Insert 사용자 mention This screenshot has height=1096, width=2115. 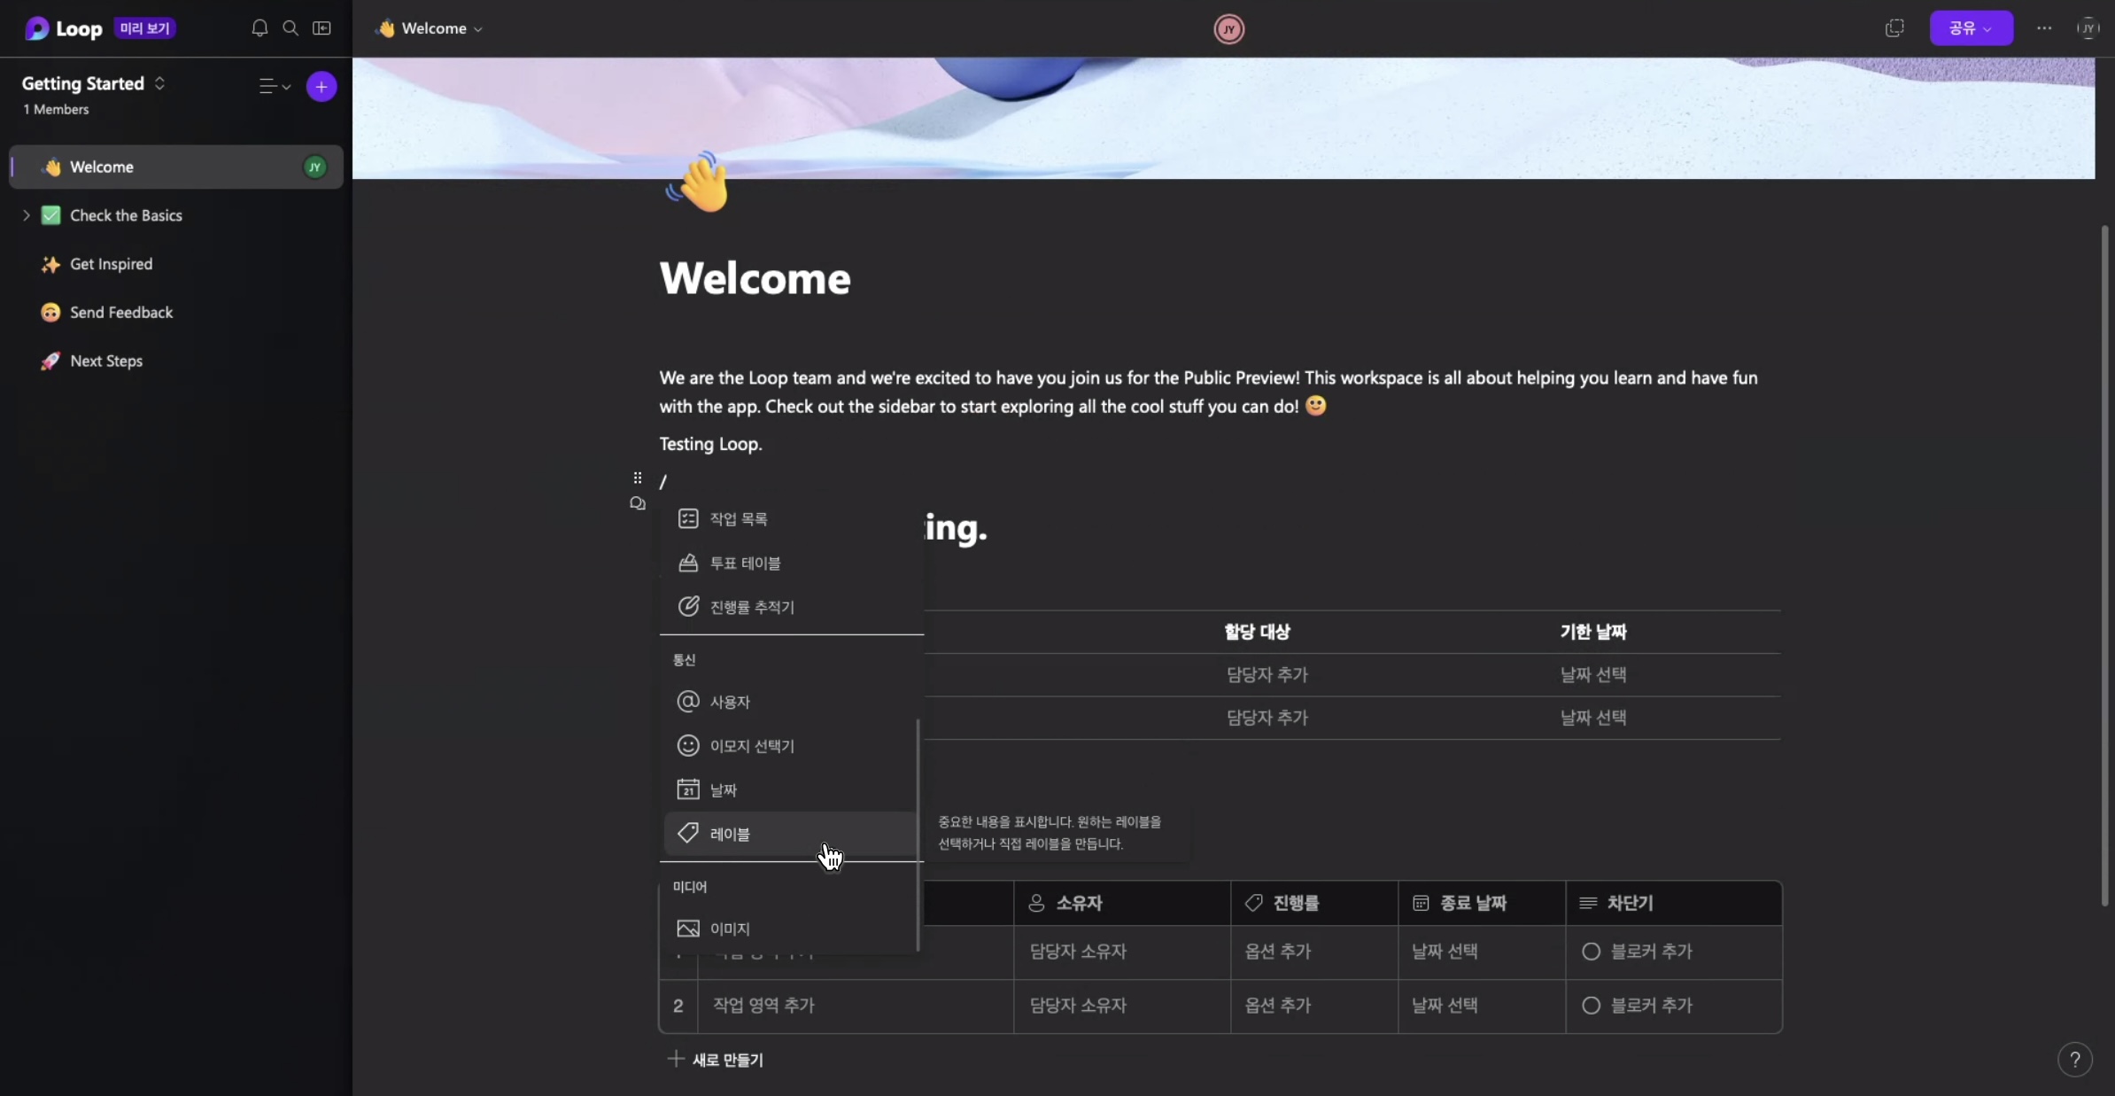point(791,702)
